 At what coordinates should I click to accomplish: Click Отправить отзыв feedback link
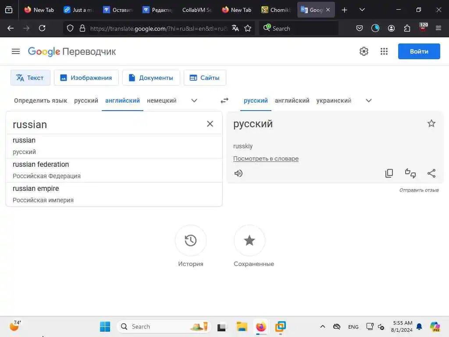tap(419, 190)
